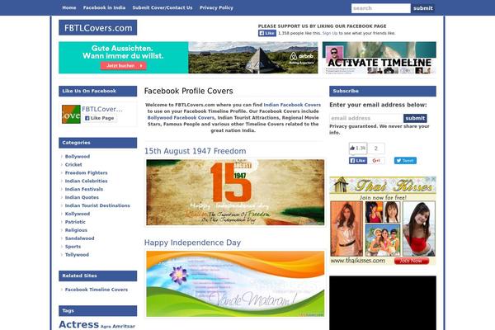Like the page via header Facebook Like button

[267, 33]
